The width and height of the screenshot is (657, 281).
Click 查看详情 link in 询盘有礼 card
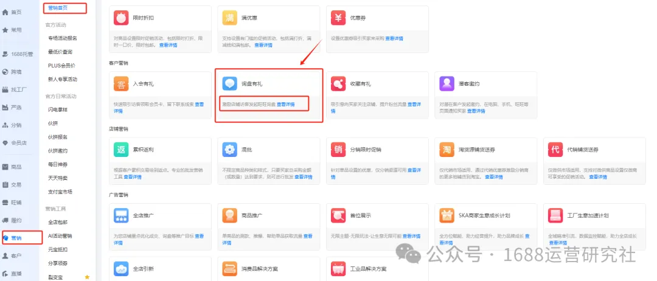pos(286,104)
